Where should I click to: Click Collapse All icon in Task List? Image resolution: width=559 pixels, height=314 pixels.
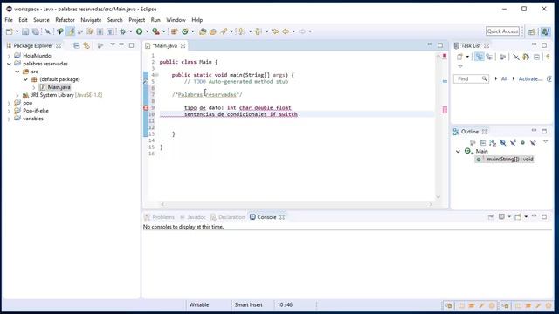pos(536,57)
